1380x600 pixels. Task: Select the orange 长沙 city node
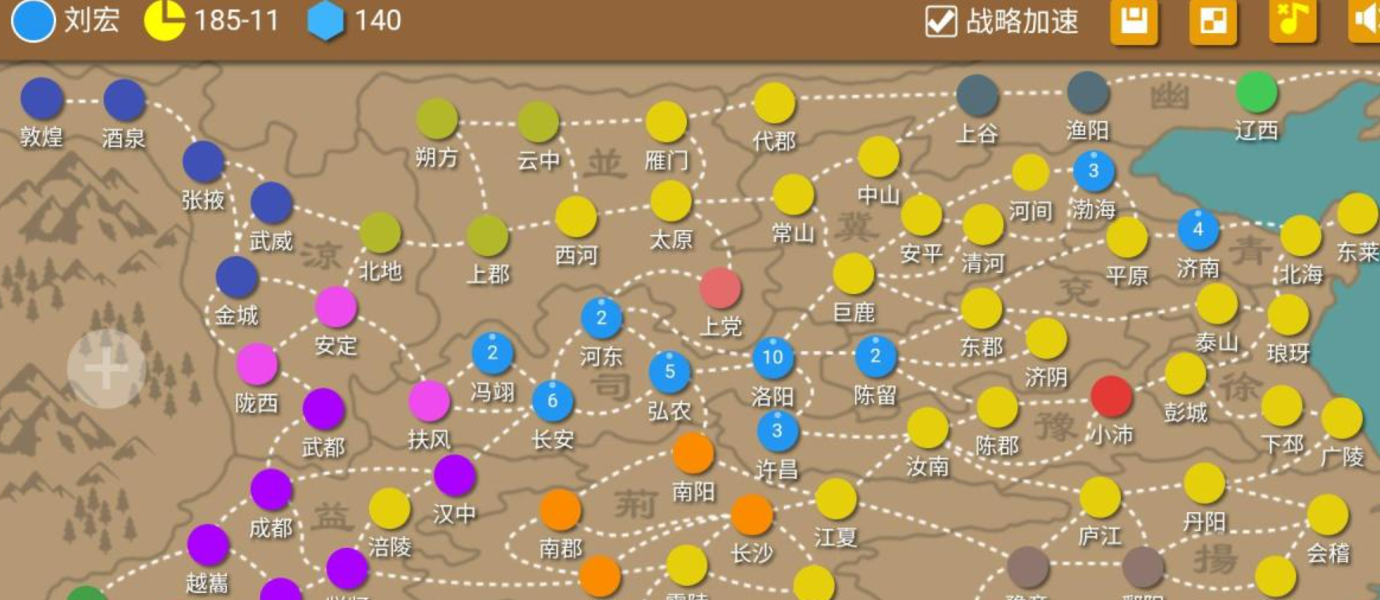[752, 515]
